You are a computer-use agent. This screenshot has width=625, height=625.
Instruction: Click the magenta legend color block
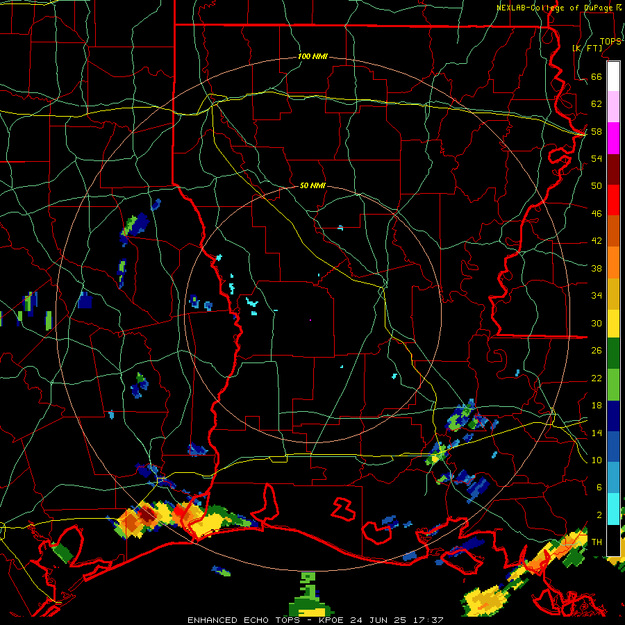point(613,138)
